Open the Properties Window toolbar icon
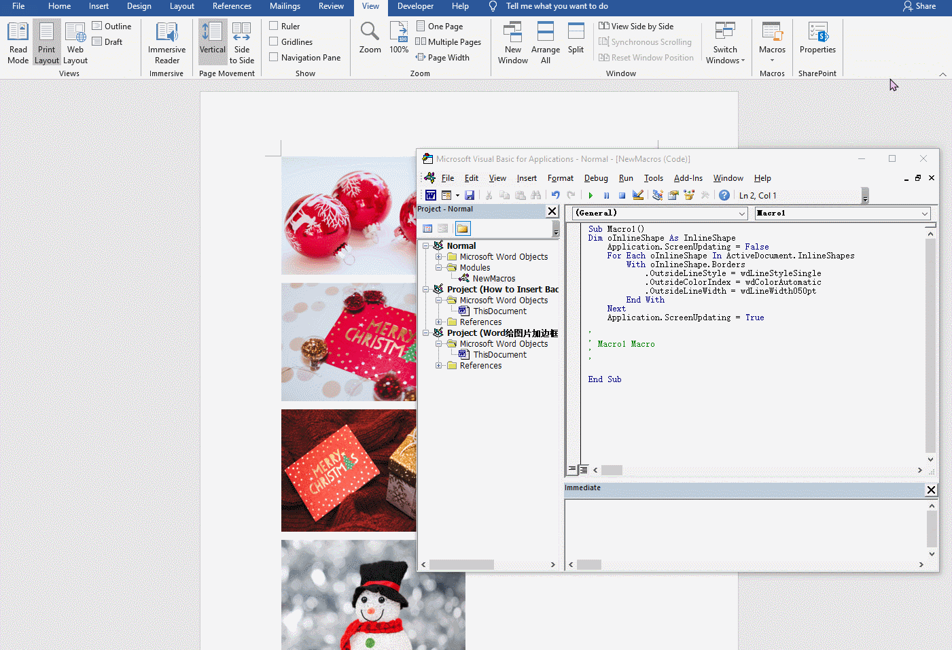This screenshot has width=952, height=650. point(673,195)
